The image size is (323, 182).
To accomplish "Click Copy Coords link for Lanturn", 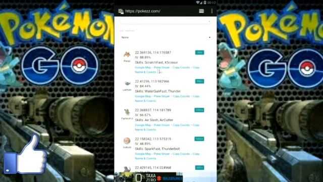I will [x=181, y=96].
